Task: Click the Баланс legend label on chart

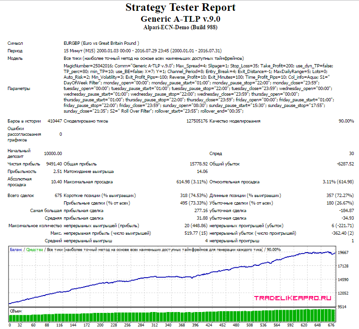Action: pos(16,250)
